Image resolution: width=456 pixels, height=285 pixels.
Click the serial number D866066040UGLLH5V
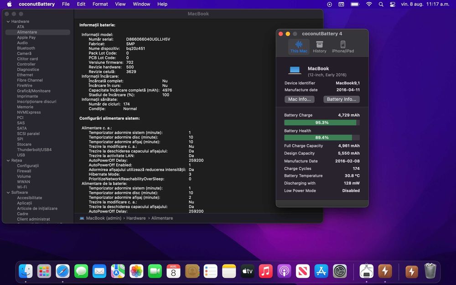(148, 39)
